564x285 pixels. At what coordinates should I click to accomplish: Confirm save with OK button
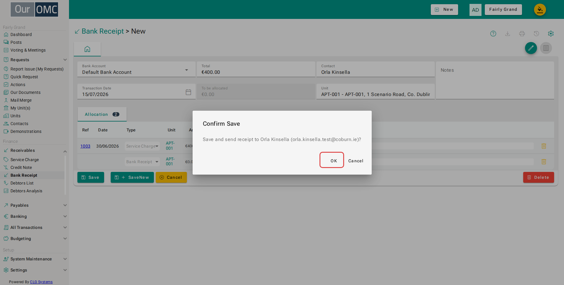click(331, 160)
